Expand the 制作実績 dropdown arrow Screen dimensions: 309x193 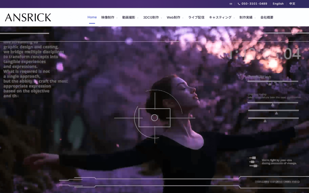click(255, 18)
